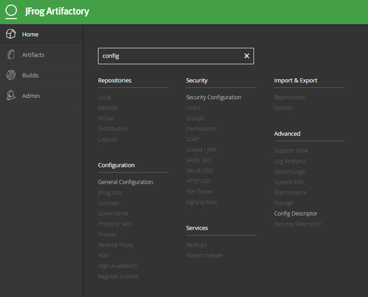Click the Home box icon in sidebar
368x297 pixels.
pos(11,34)
